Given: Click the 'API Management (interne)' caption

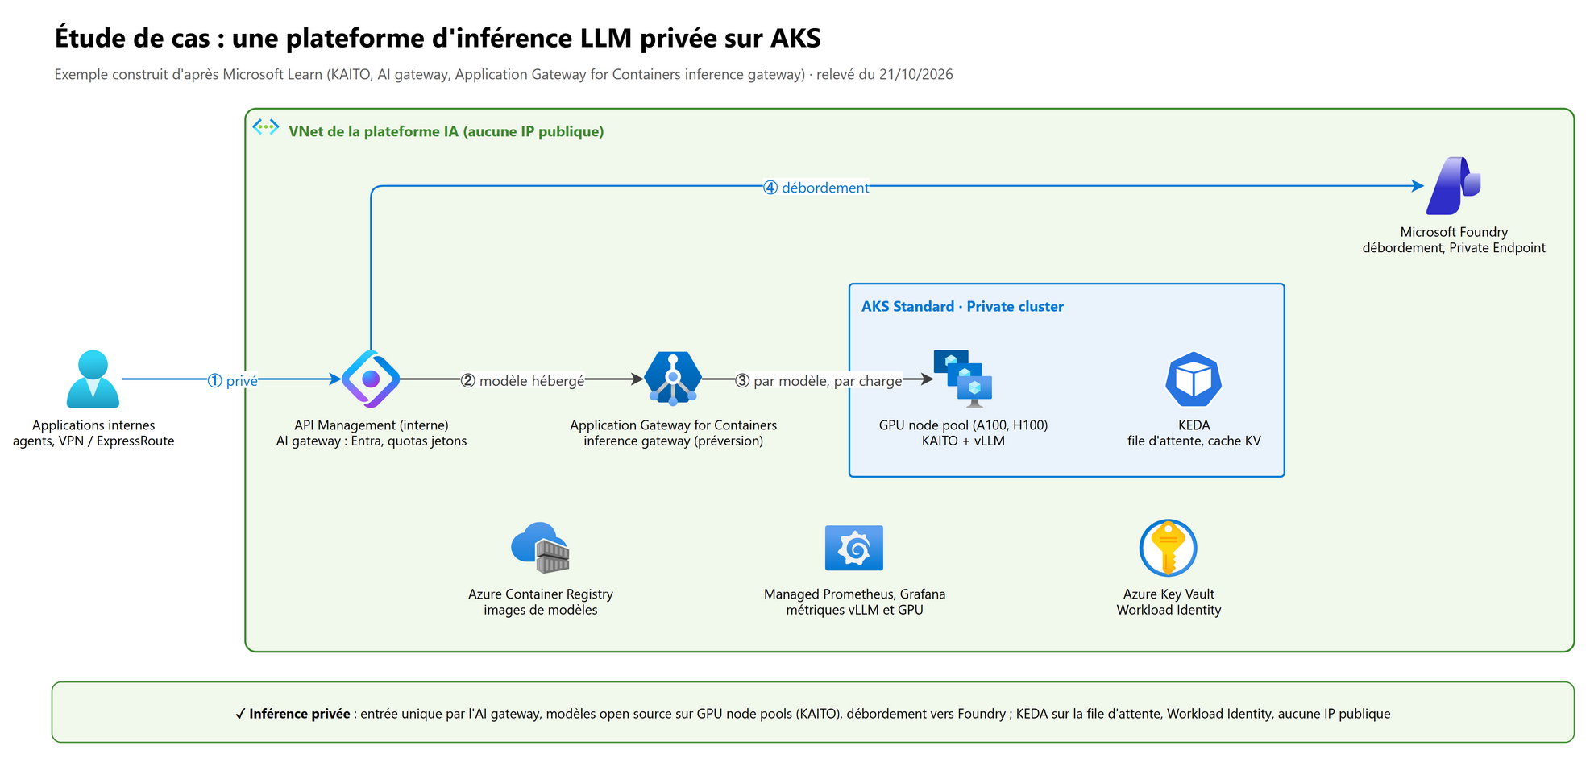Looking at the screenshot, I should coord(372,425).
